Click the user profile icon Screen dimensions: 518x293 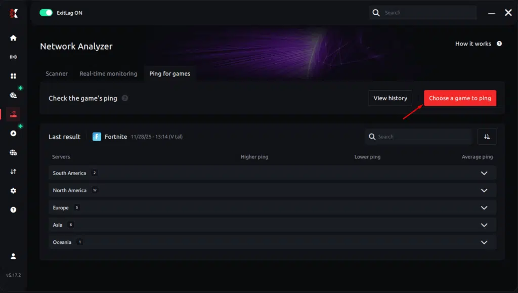coord(13,256)
